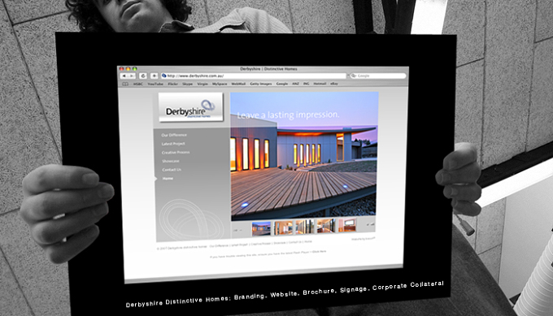The image size is (553, 316).
Task: Click the Flash Player Click Here link
Action: click(319, 252)
